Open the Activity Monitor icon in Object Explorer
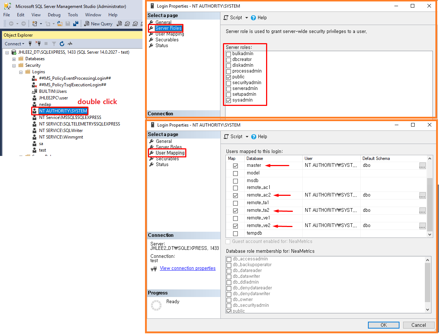Viewport: 439px width, 334px height. pos(70,44)
